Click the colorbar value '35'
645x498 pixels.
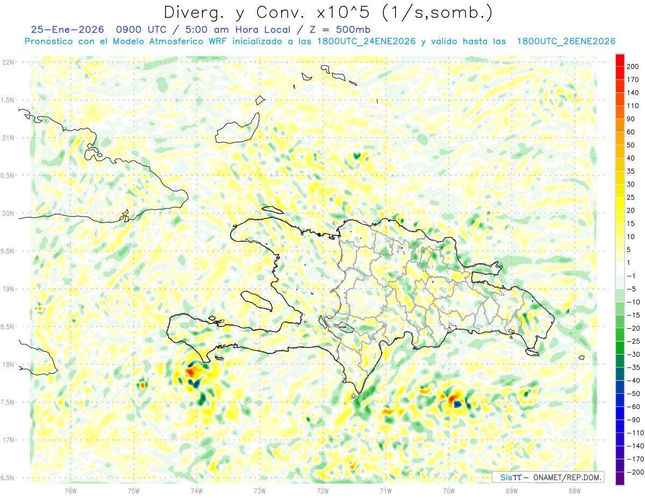(632, 171)
